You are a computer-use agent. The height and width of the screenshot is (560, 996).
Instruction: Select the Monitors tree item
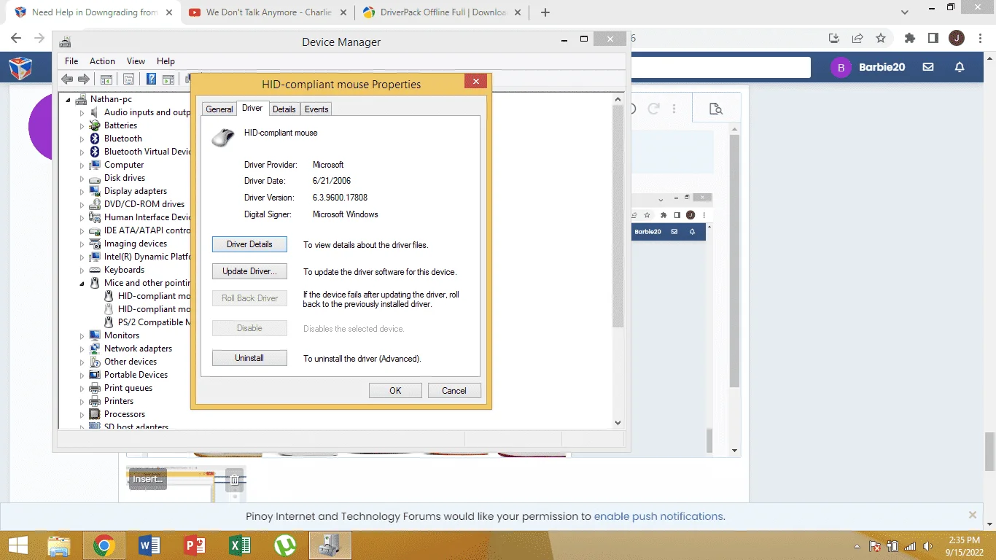tap(122, 335)
